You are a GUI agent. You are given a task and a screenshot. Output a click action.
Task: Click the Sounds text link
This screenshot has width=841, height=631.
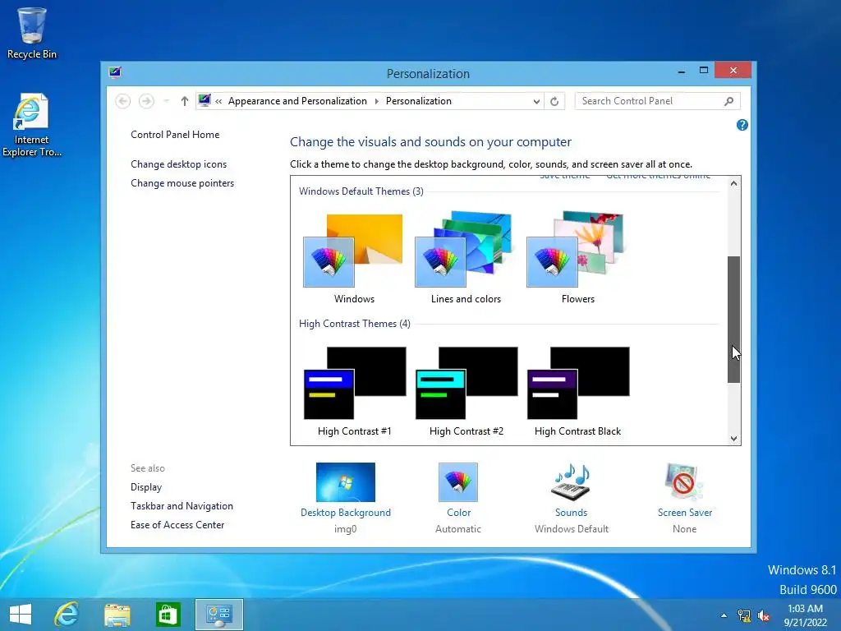pyautogui.click(x=572, y=513)
